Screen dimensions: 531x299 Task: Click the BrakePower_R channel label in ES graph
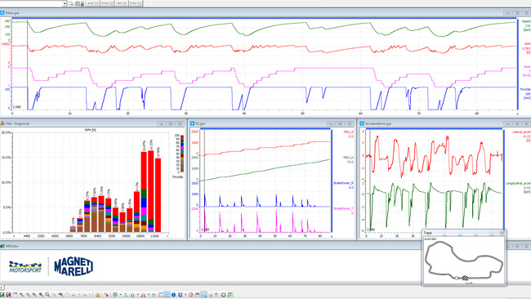[343, 183]
